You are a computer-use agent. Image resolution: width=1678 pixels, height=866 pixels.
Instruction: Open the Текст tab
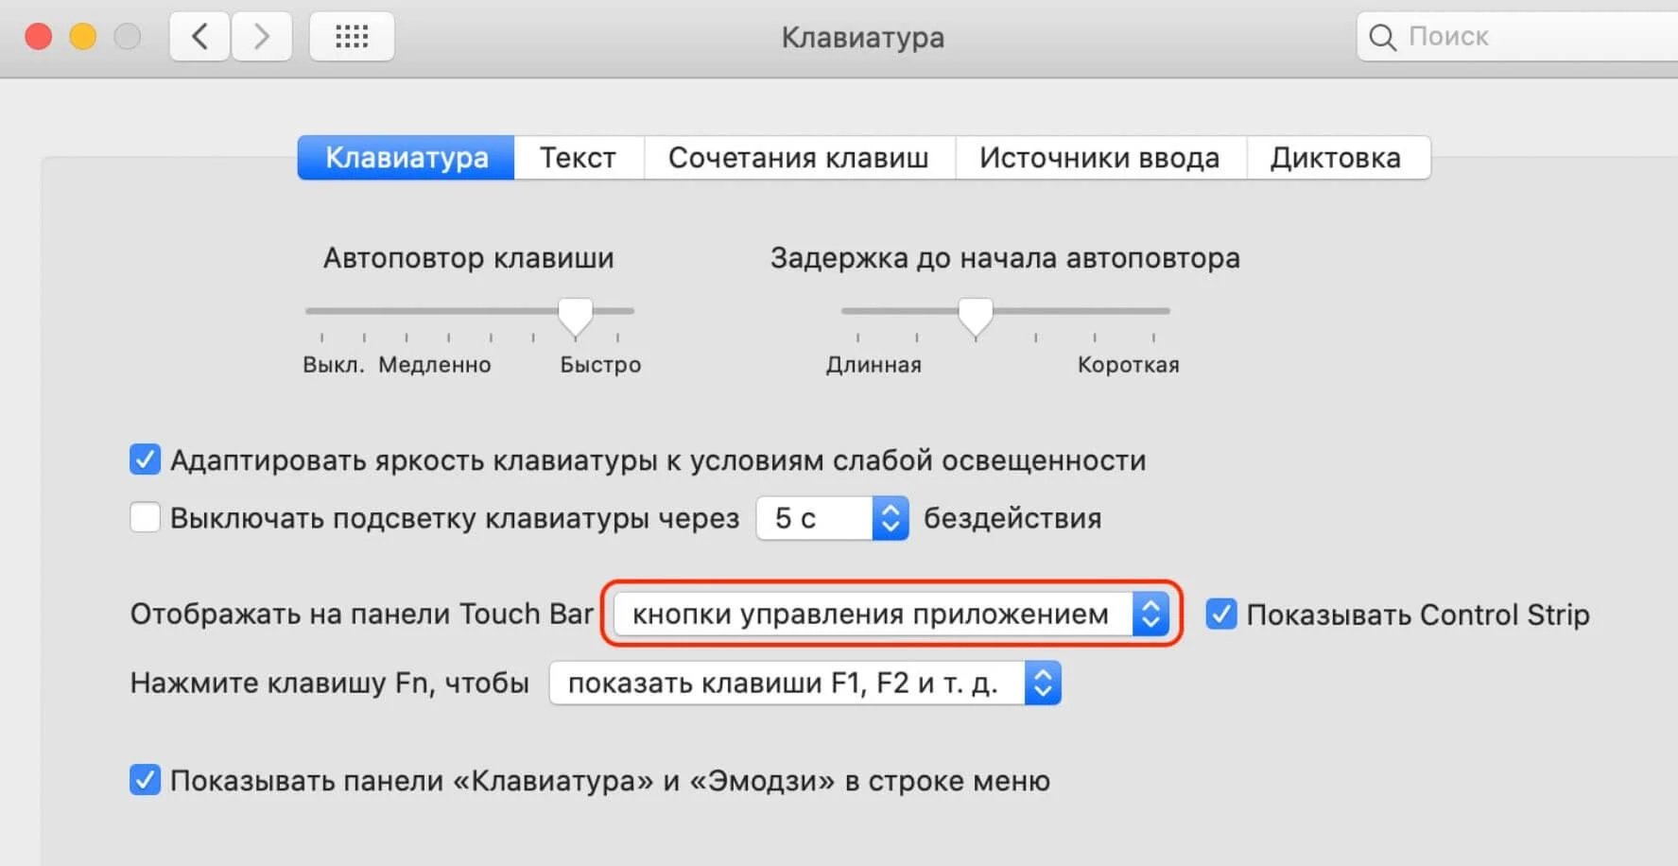coord(579,158)
